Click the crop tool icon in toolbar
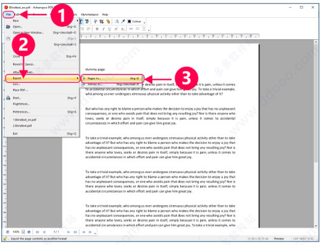Image resolution: width=323 pixels, height=245 pixels. (x=101, y=21)
